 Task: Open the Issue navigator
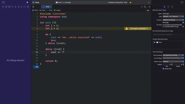pyautogui.click(x=15, y=7)
